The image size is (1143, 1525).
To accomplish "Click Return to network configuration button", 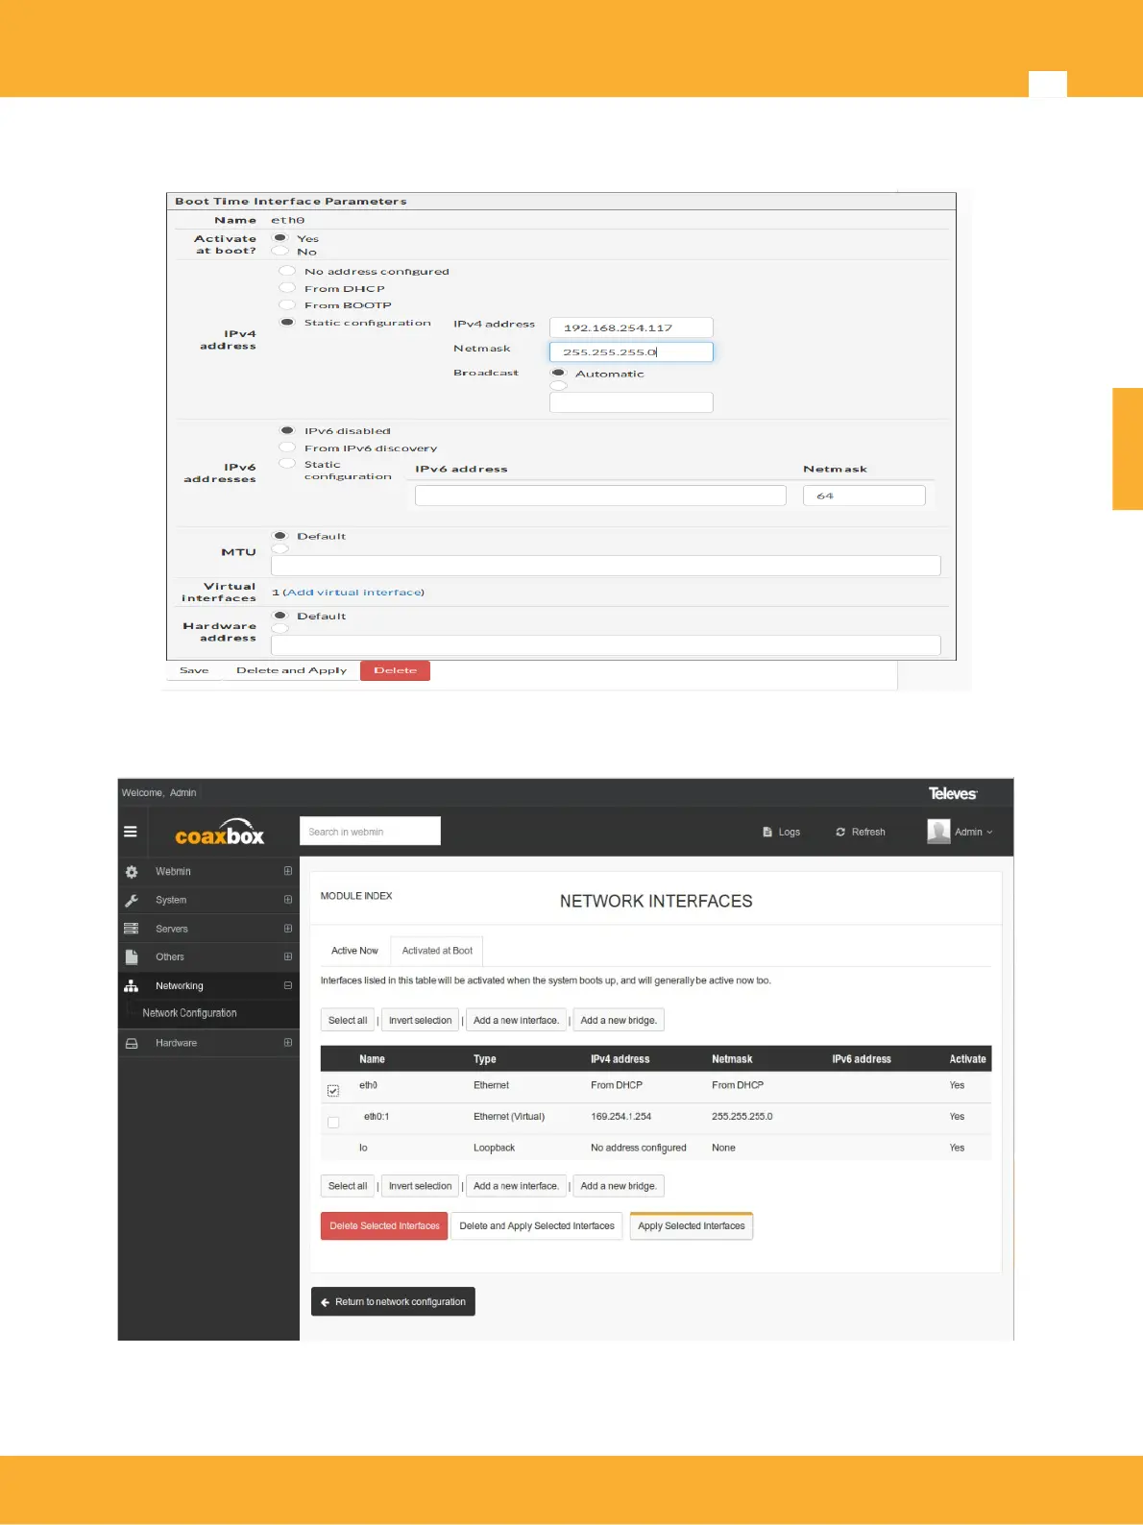I will click(393, 1302).
